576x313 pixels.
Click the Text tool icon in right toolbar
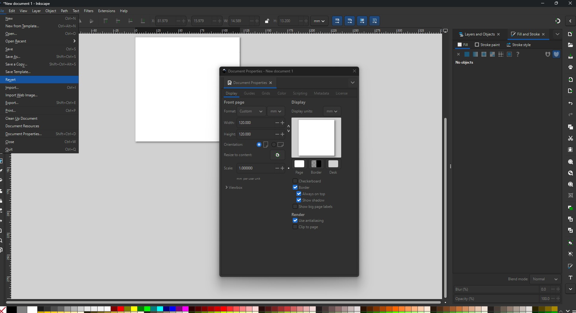pos(570,278)
